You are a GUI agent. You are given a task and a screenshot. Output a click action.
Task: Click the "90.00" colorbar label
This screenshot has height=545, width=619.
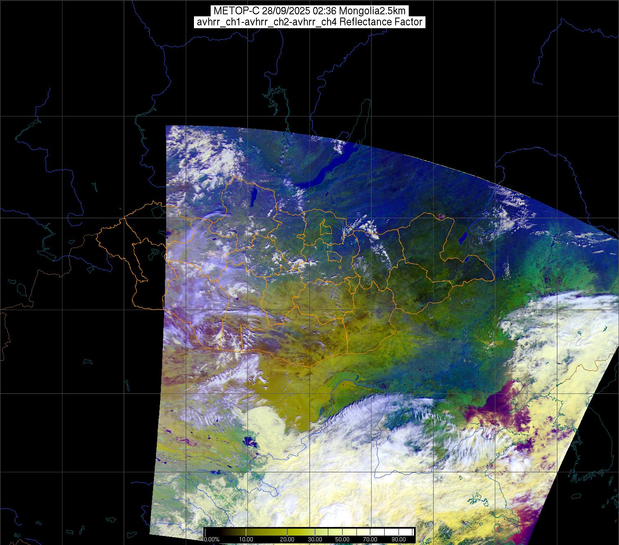tap(399, 539)
